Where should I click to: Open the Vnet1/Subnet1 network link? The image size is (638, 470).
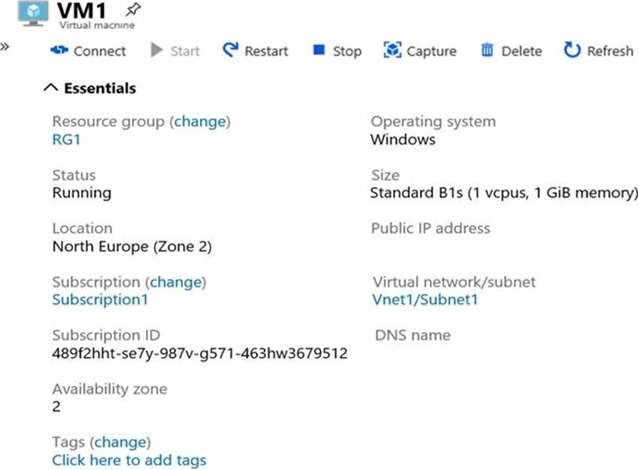pos(425,300)
